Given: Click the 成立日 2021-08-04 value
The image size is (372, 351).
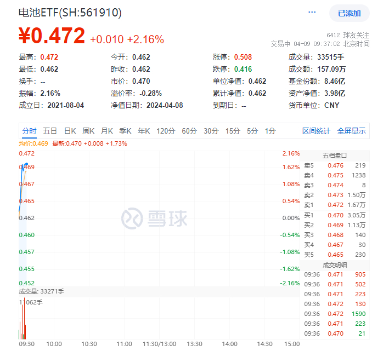Looking at the screenshot, I should [66, 105].
